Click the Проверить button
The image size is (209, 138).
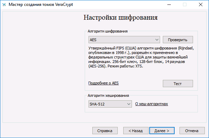click(178, 39)
